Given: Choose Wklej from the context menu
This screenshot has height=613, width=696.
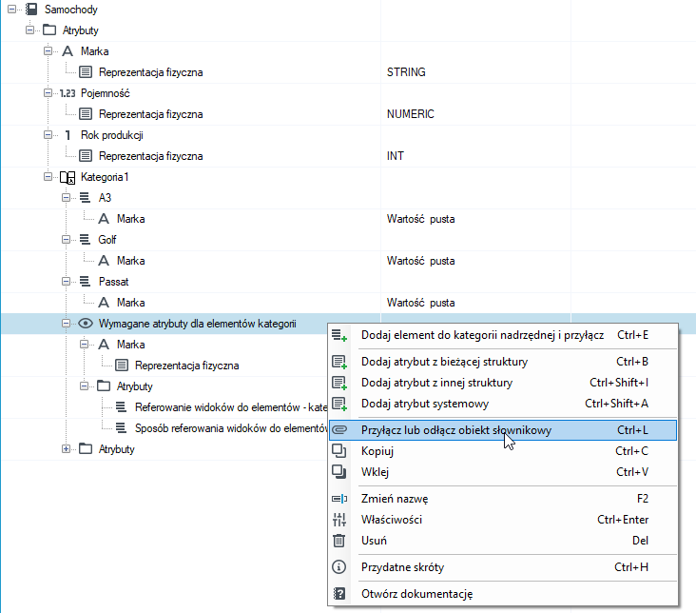Looking at the screenshot, I should tap(503, 471).
